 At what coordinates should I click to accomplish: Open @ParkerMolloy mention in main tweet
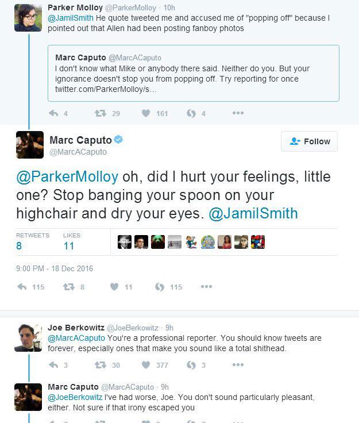(x=67, y=177)
